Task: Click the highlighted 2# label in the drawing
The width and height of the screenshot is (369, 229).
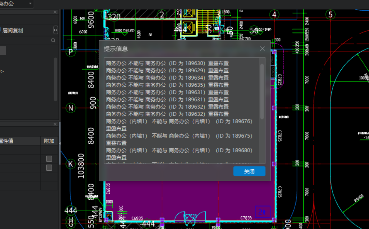Action: point(262,212)
